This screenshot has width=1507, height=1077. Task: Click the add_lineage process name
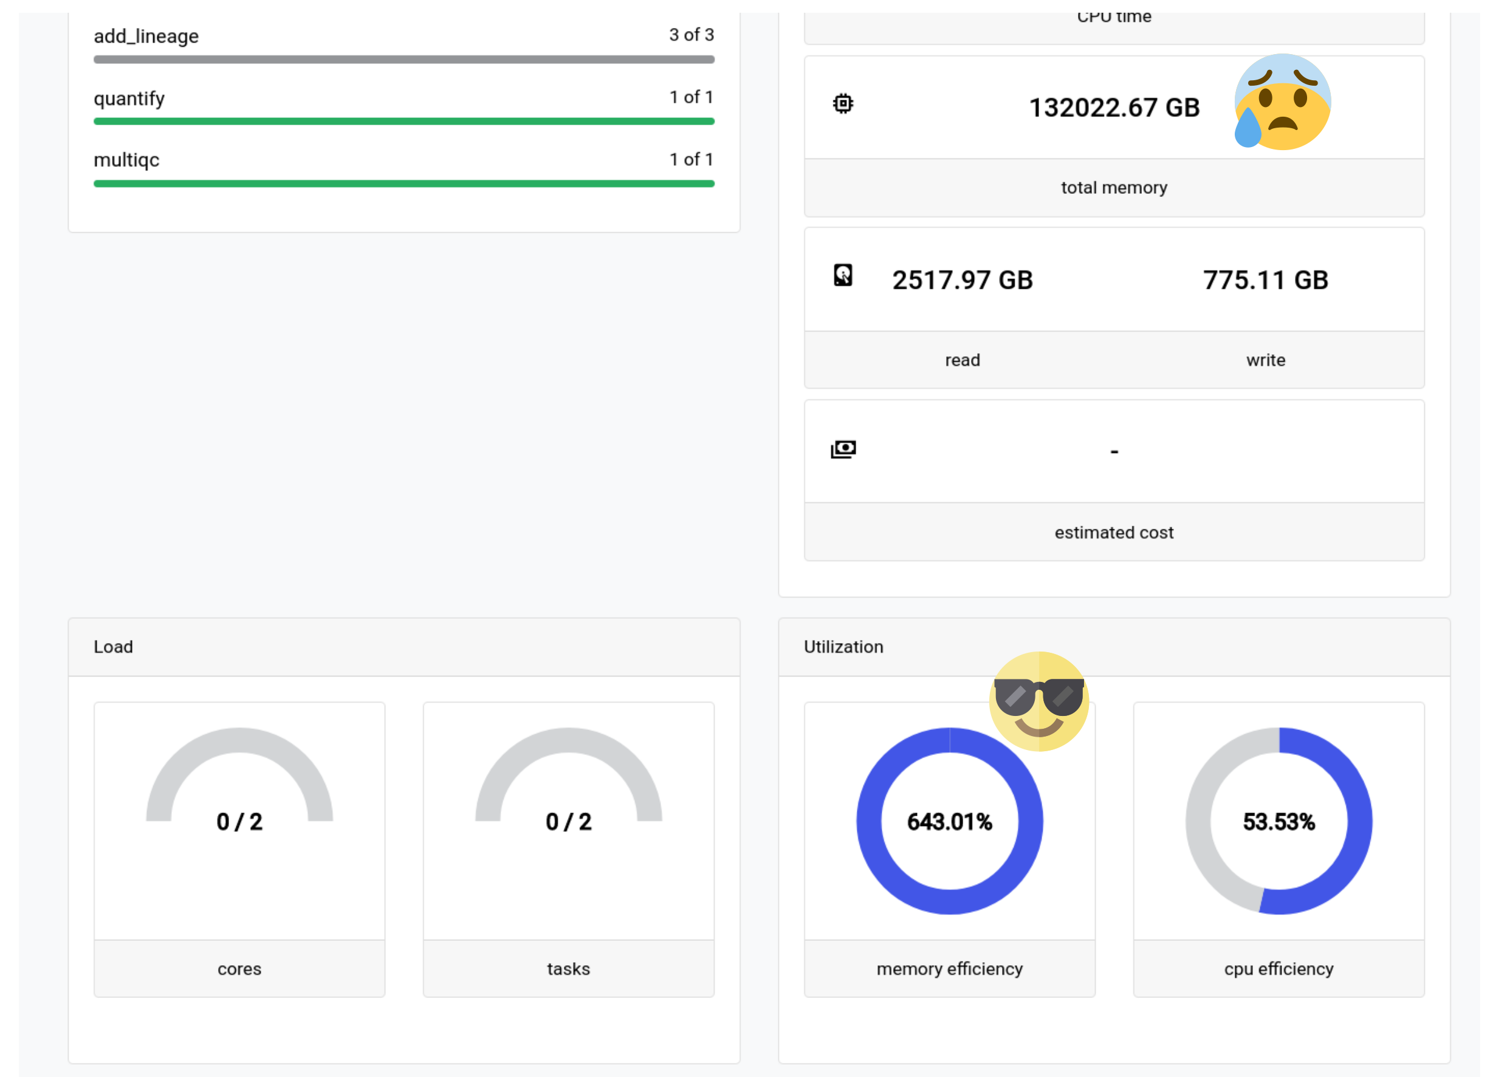click(146, 36)
